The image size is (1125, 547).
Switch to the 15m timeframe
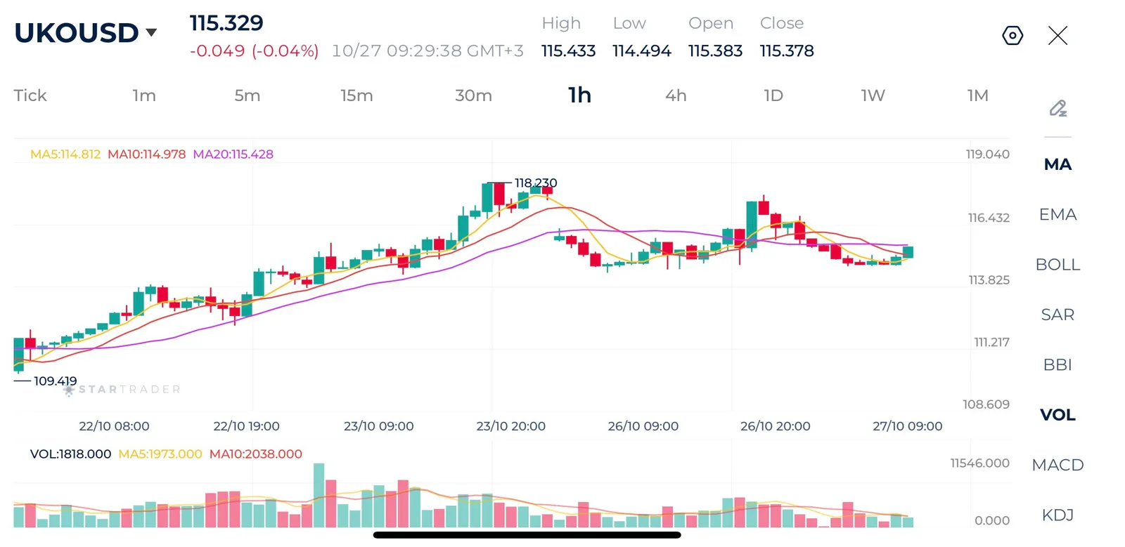tap(356, 95)
